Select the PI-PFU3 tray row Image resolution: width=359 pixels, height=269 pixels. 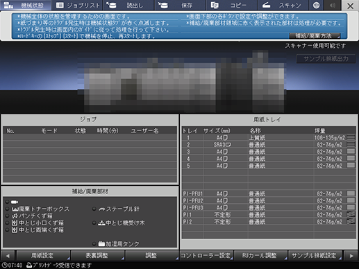point(269,207)
